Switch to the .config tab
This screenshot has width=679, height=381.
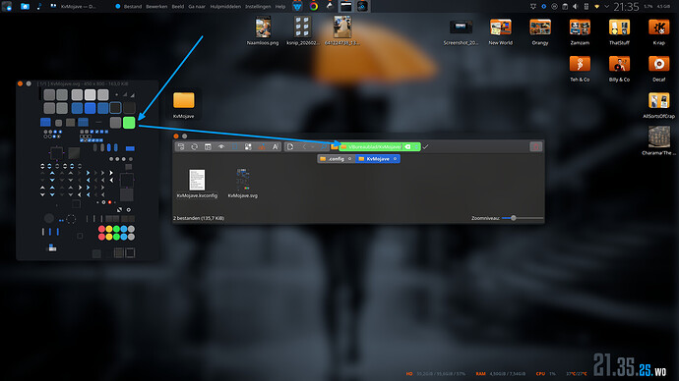[x=336, y=159]
